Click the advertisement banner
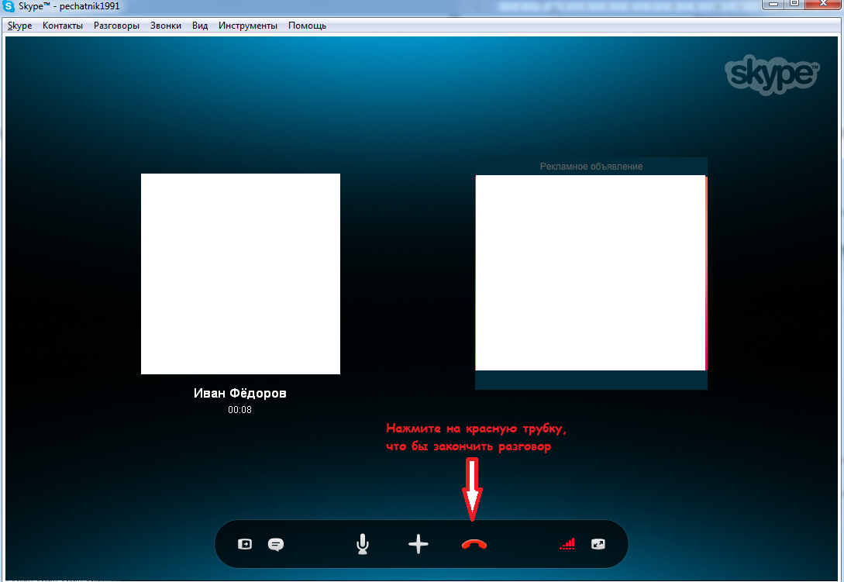This screenshot has width=844, height=582. (591, 273)
